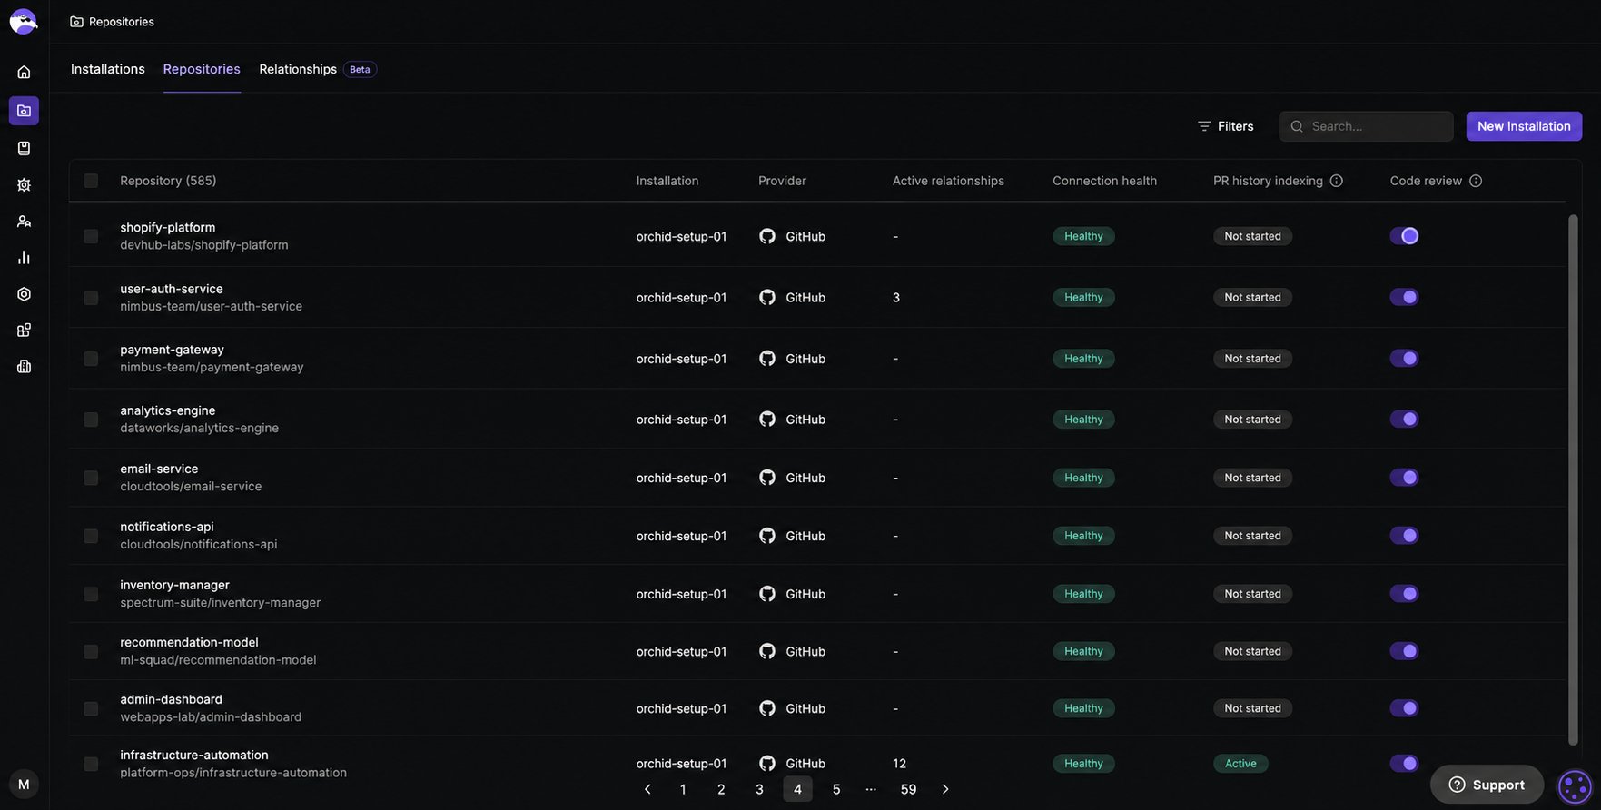
Task: Click GitHub icon in inventory-manager row
Action: (767, 594)
